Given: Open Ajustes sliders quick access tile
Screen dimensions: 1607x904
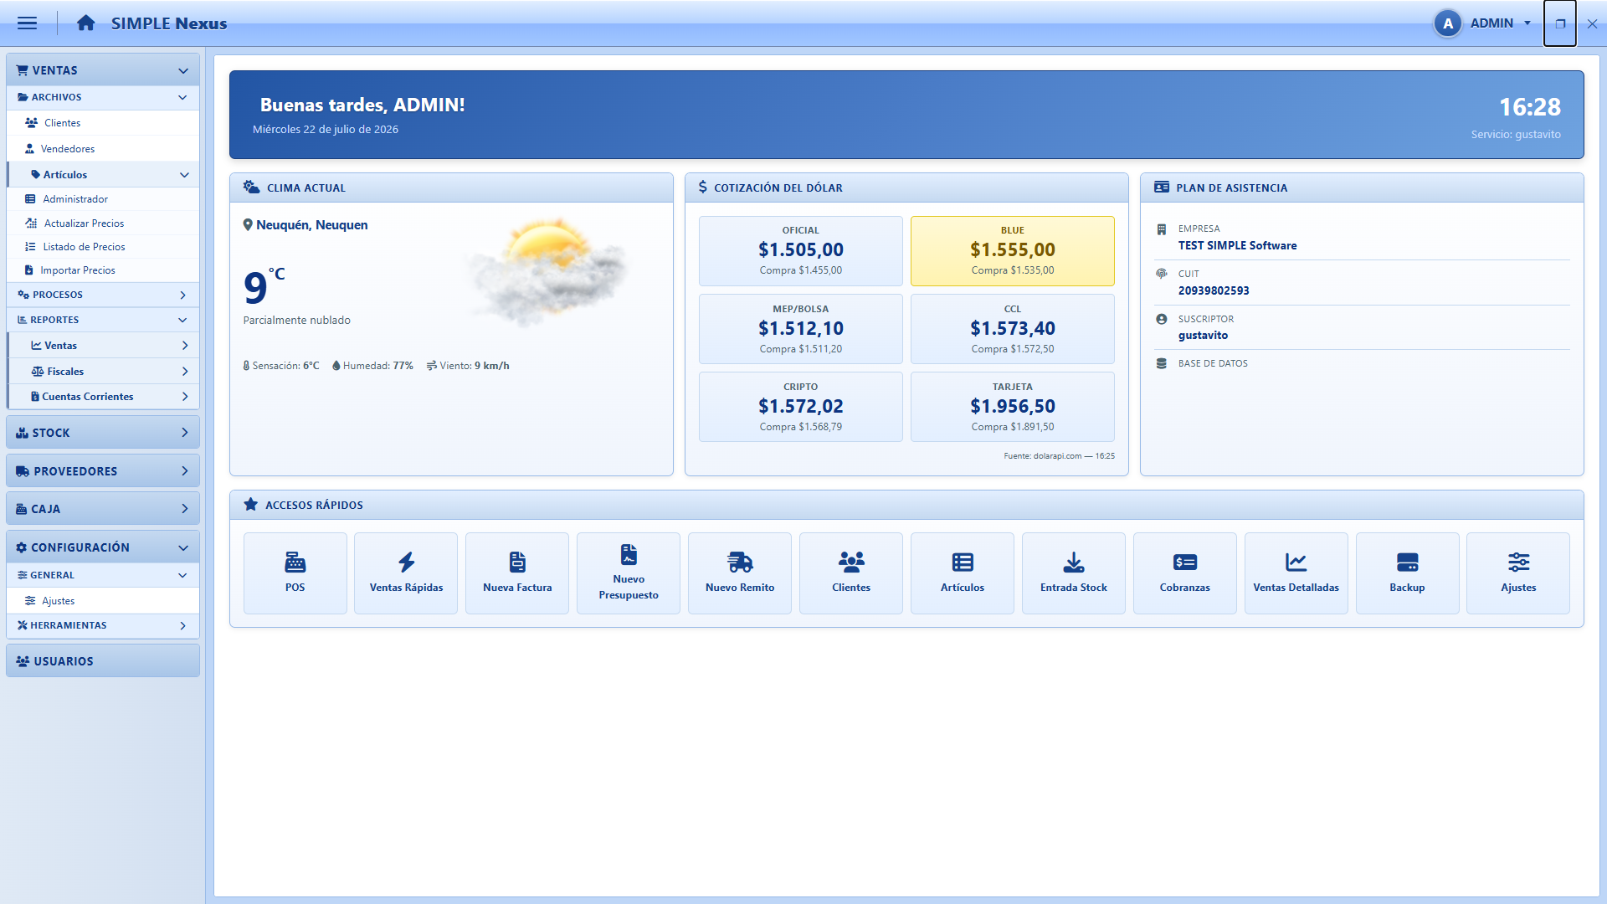Looking at the screenshot, I should click(x=1518, y=573).
